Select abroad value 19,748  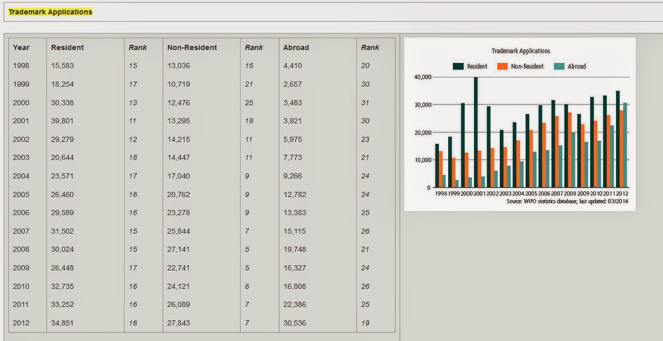(x=295, y=250)
